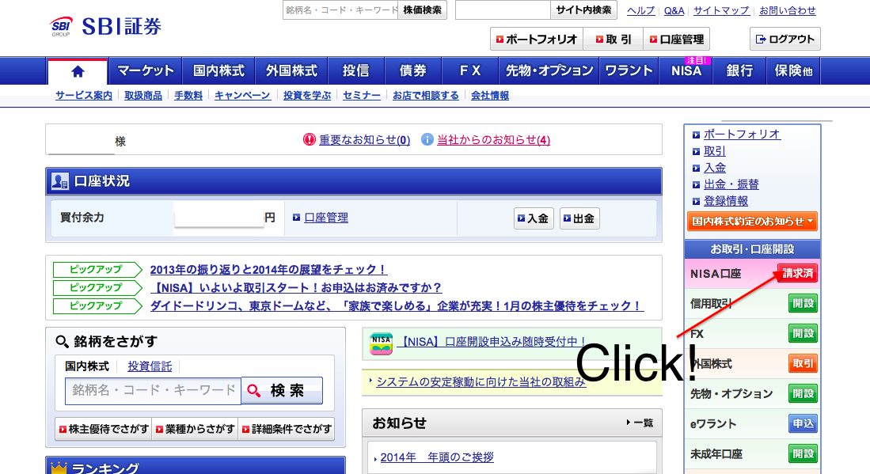Open the 投信 menu tab

(355, 71)
